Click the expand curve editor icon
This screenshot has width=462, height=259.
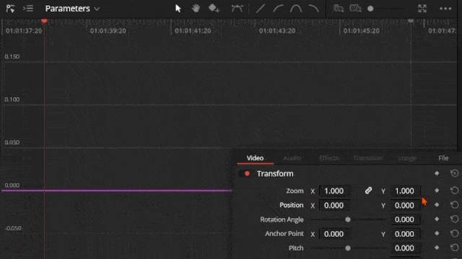pyautogui.click(x=422, y=9)
